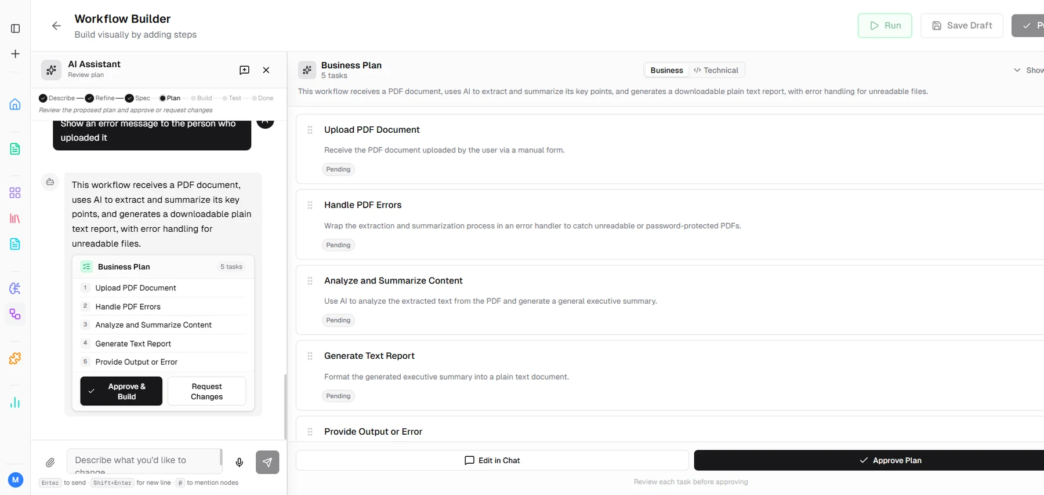This screenshot has height=495, width=1044.
Task: Grab the drag handle of Analyze and Summarize Content
Action: tap(310, 281)
